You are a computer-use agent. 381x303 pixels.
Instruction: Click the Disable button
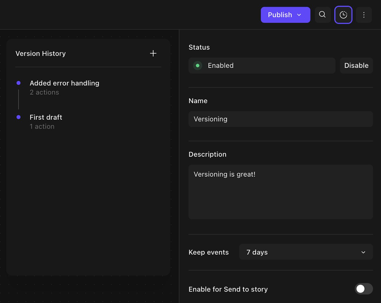[356, 66]
